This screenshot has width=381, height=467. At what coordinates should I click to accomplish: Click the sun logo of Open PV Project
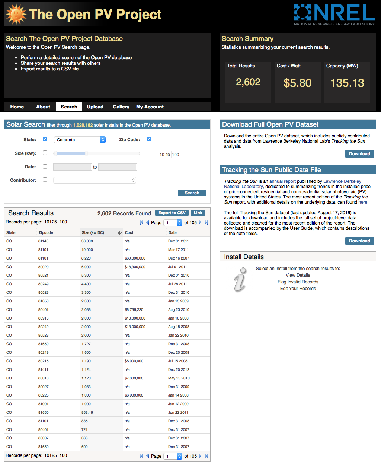pos(16,15)
